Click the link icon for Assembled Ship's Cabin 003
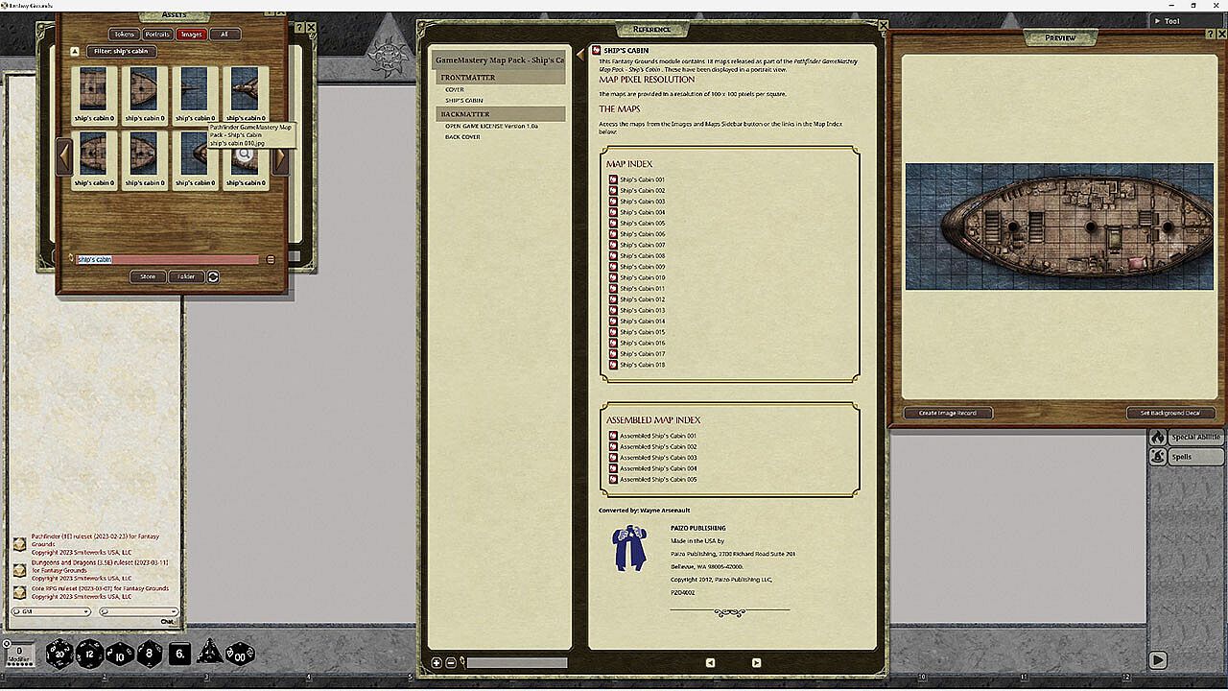 [x=614, y=458]
